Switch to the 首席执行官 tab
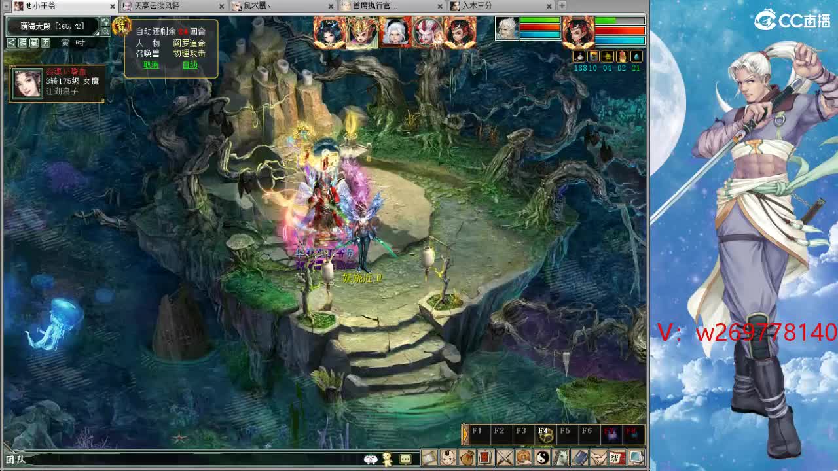The height and width of the screenshot is (471, 838). [x=392, y=6]
